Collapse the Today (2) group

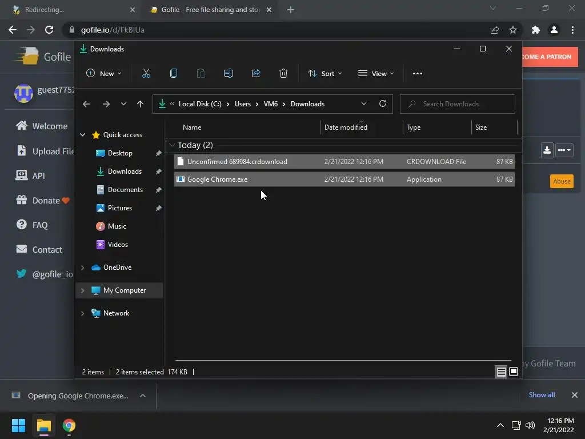[x=172, y=145]
